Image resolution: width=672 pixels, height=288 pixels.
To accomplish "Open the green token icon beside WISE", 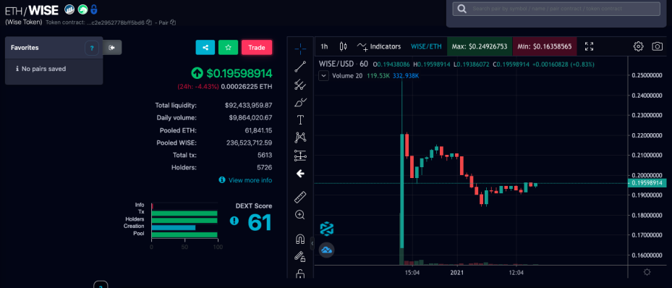I will 82,9.
